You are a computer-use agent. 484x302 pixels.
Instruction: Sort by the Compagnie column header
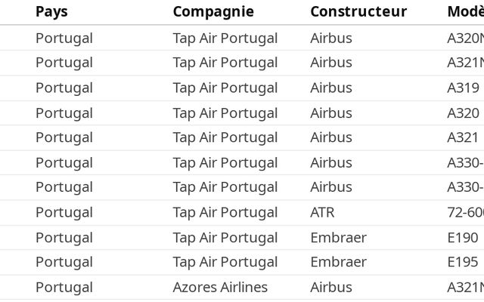pos(213,12)
